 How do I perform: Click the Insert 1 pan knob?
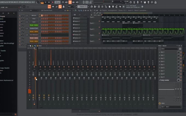[x=40, y=70]
